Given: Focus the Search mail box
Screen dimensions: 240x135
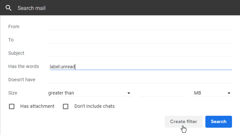Looking at the screenshot, I should pos(100,8).
